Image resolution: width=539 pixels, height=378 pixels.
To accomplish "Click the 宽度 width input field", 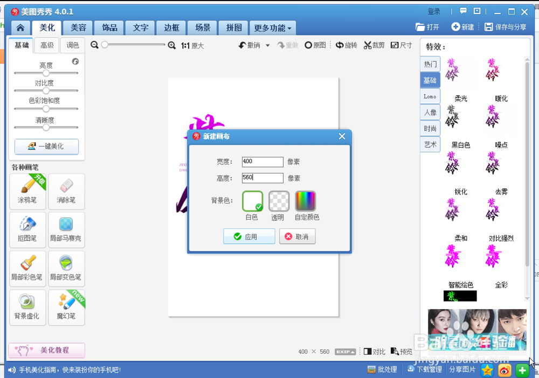I will point(262,162).
